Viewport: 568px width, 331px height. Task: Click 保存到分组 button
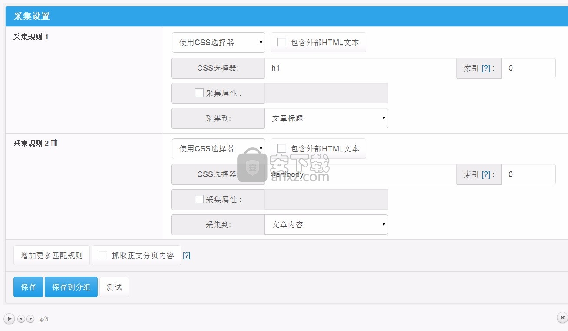71,287
